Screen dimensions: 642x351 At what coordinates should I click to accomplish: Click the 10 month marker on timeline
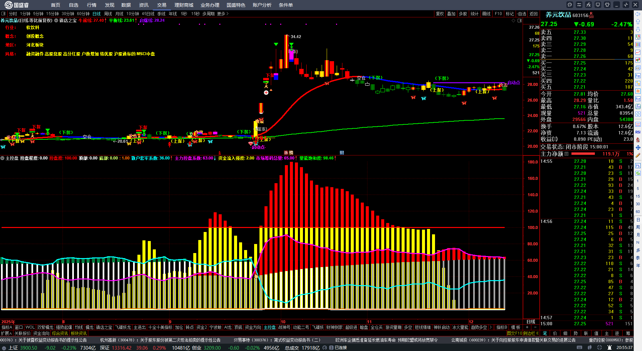click(x=283, y=322)
